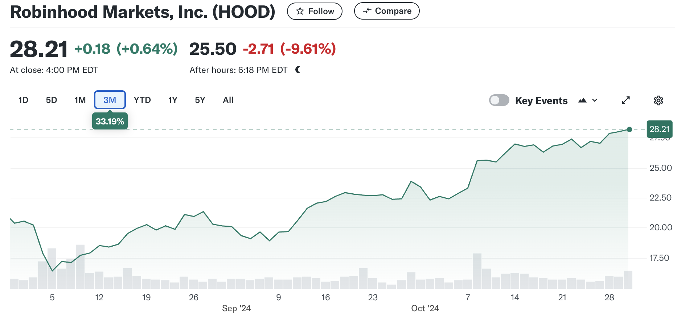681x321 pixels.
Task: Click the 33.19% change badge
Action: tap(110, 121)
